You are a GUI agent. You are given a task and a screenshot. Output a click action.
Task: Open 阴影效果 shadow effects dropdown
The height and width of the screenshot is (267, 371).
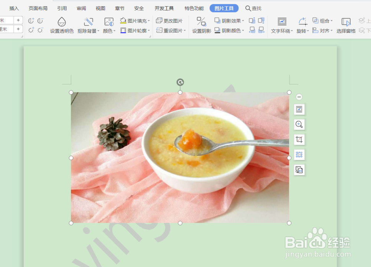pos(229,21)
